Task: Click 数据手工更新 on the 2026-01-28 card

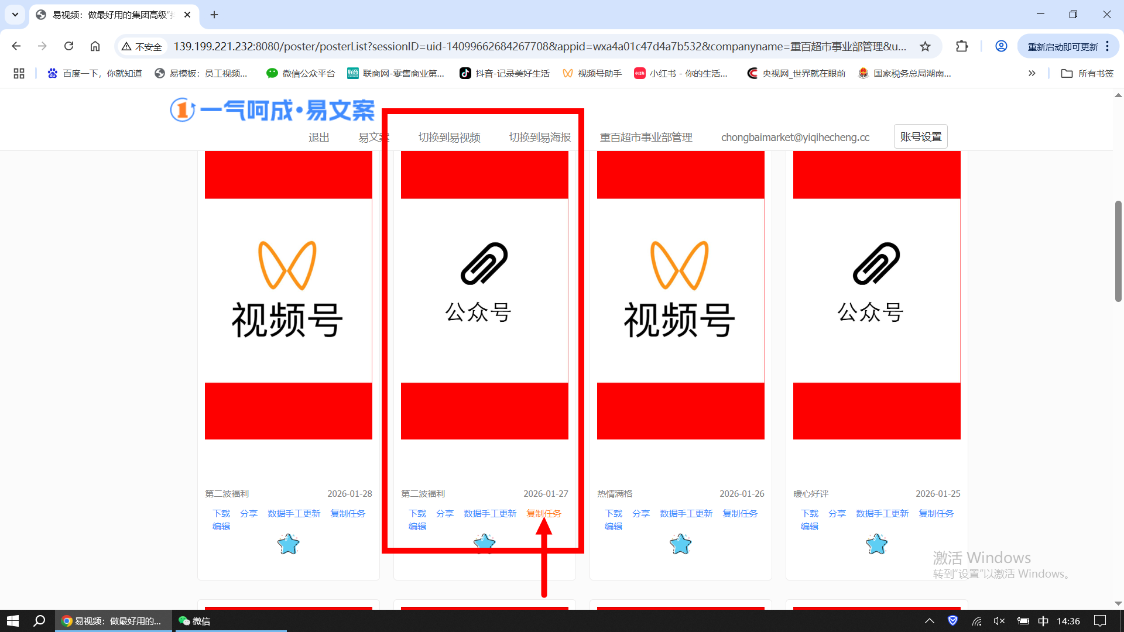Action: [x=294, y=513]
